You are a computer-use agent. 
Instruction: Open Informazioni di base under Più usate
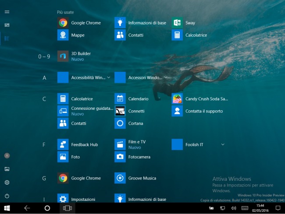140,23
